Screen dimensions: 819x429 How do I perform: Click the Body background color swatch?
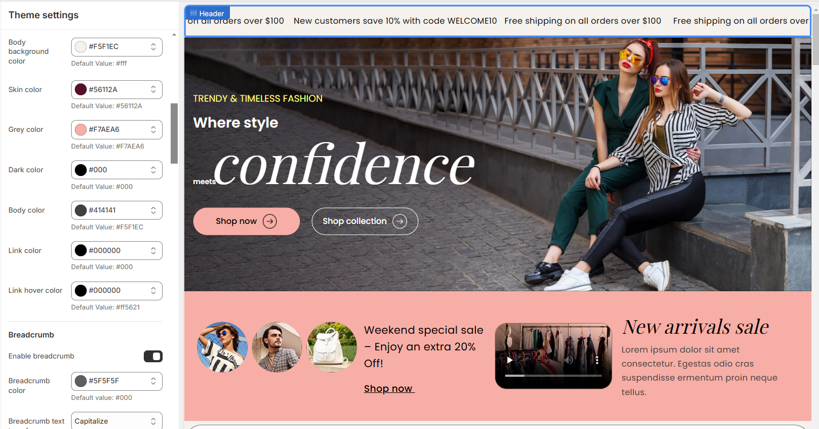[x=81, y=47]
